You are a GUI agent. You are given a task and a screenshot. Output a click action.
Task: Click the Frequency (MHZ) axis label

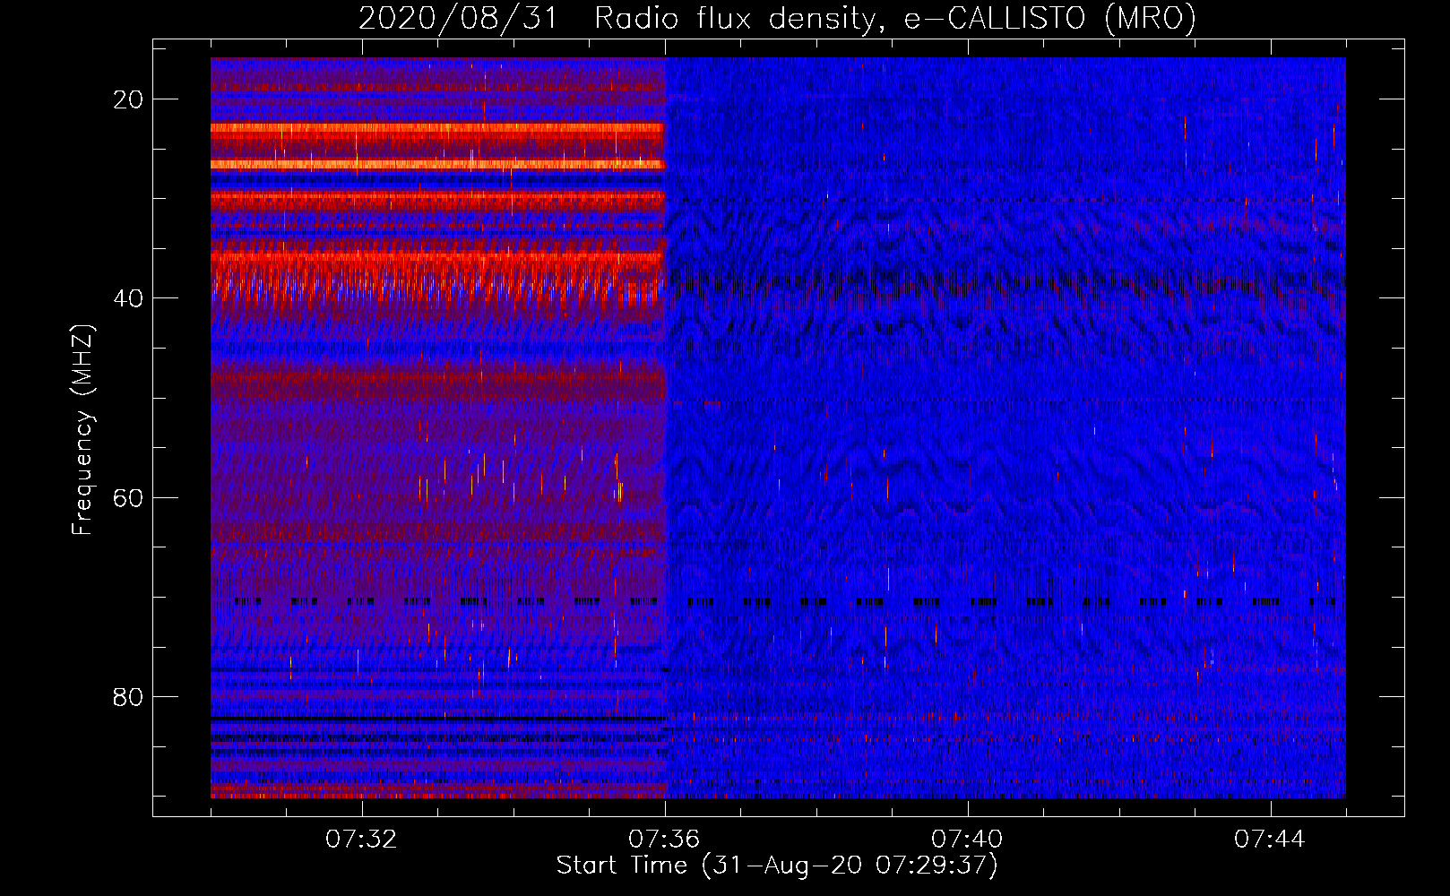click(x=82, y=430)
